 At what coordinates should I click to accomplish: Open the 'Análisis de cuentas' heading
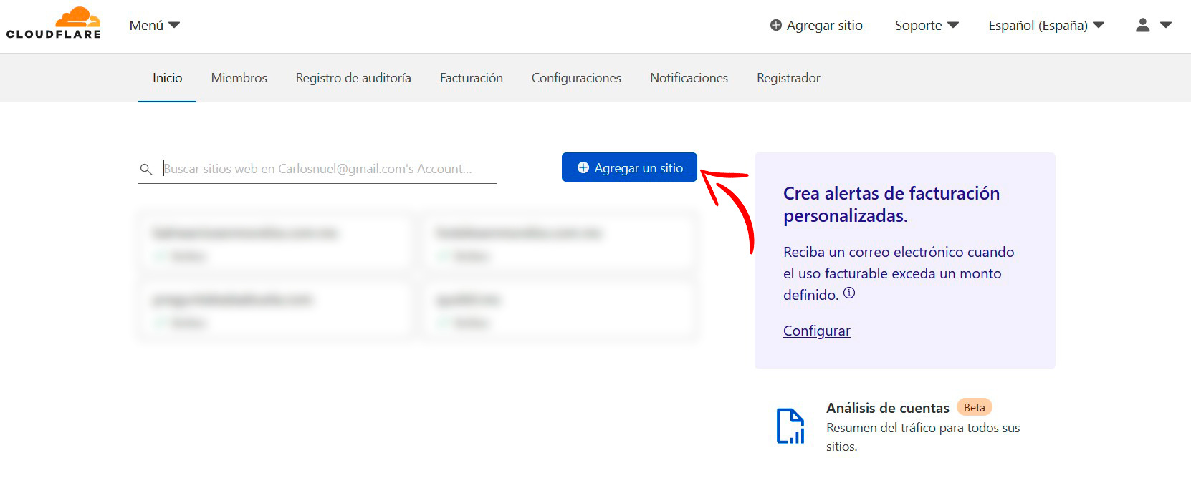887,408
